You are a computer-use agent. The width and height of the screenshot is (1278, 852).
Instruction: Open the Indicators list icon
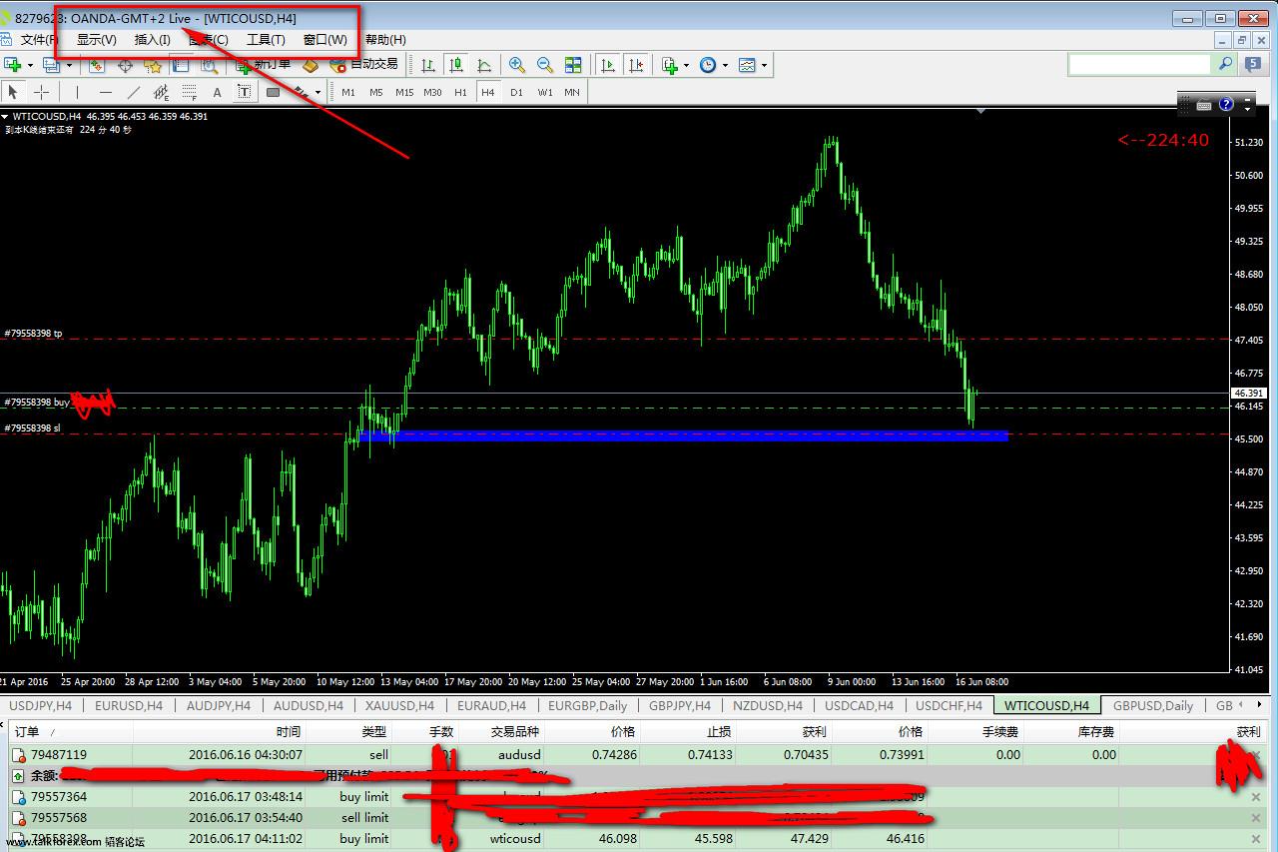click(x=670, y=65)
